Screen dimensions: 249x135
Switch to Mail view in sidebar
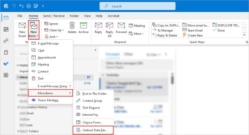point(6,17)
